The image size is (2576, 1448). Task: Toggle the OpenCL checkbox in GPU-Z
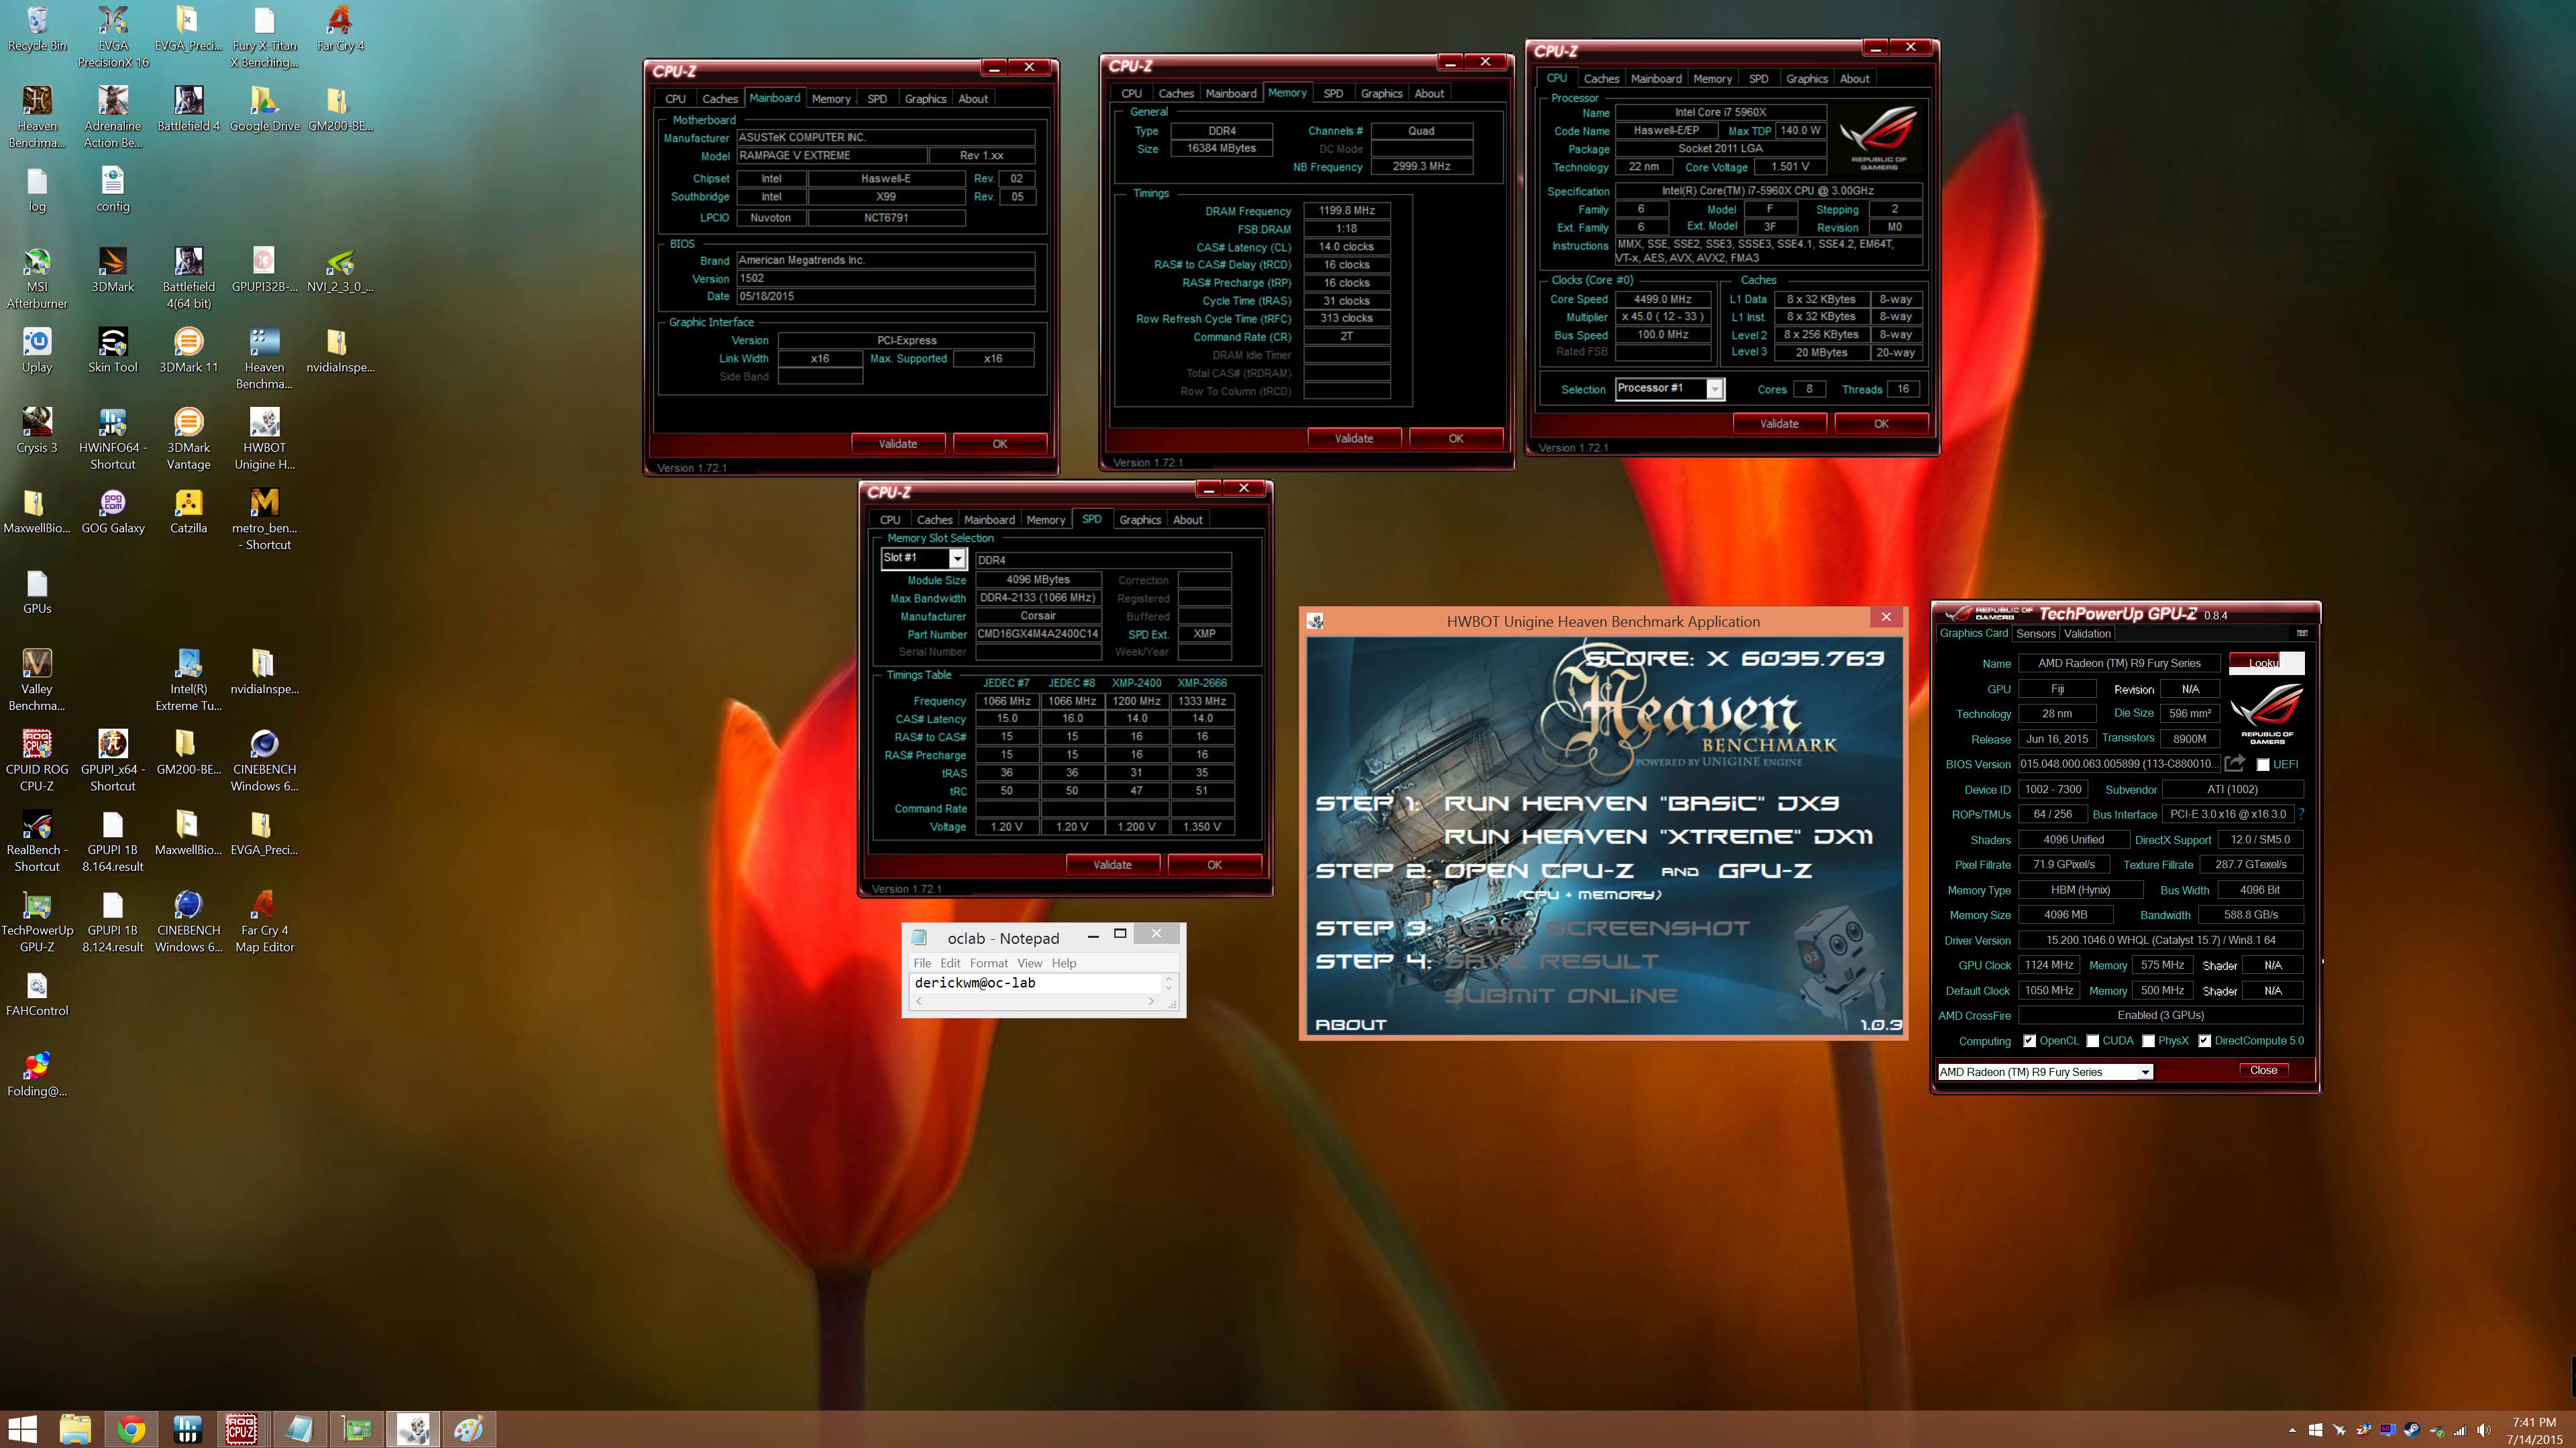(2029, 1040)
